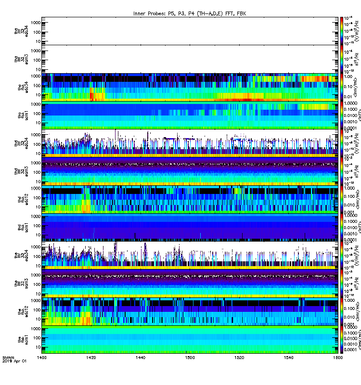The width and height of the screenshot is (361, 385).
Task: Select the 'tha fff 32 edc34' panel label
Action: pos(21,31)
